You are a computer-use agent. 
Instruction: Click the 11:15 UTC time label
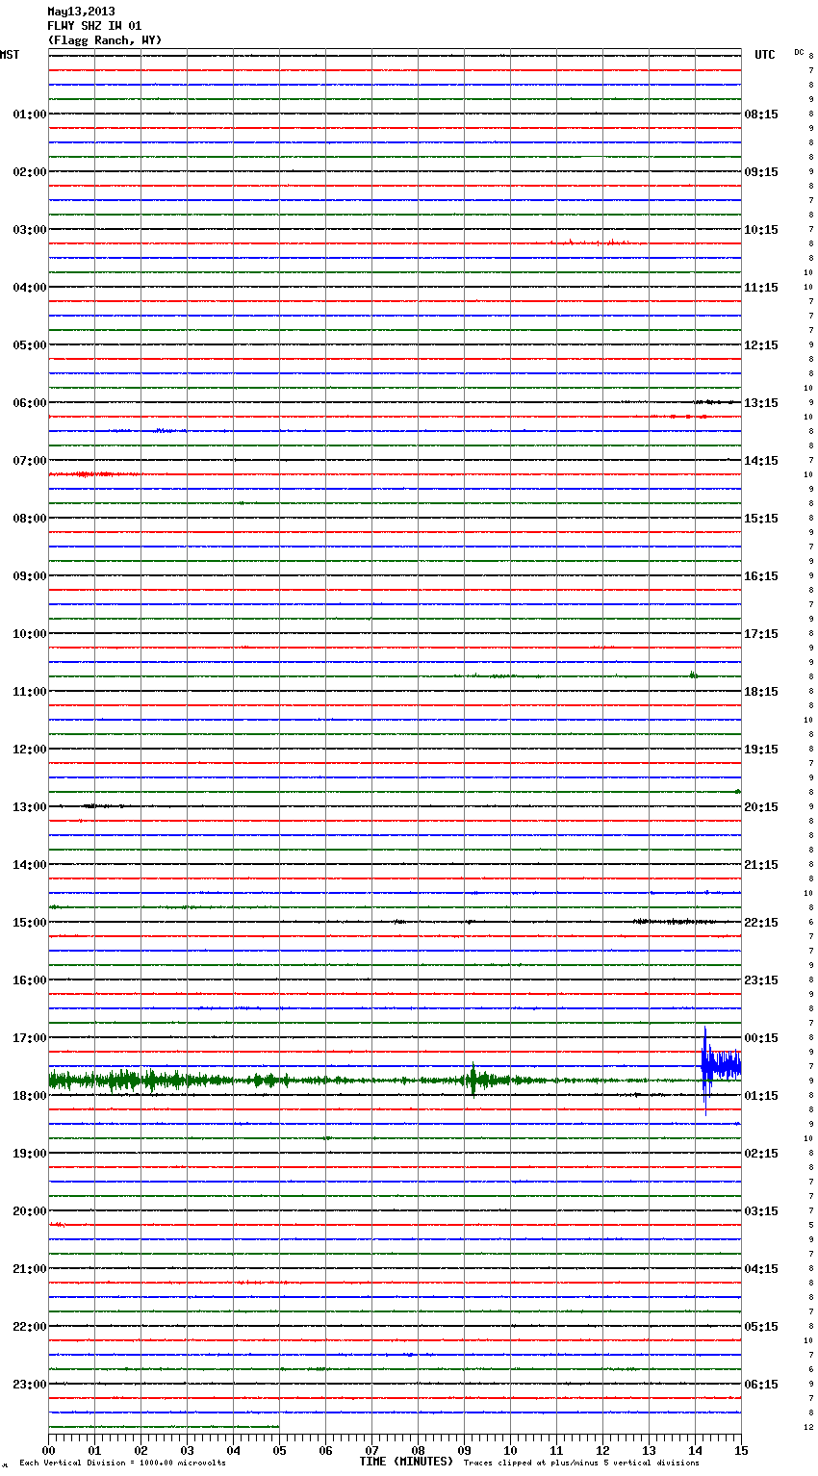[761, 288]
